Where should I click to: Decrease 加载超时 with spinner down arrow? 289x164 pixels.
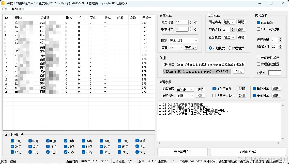click(280, 48)
